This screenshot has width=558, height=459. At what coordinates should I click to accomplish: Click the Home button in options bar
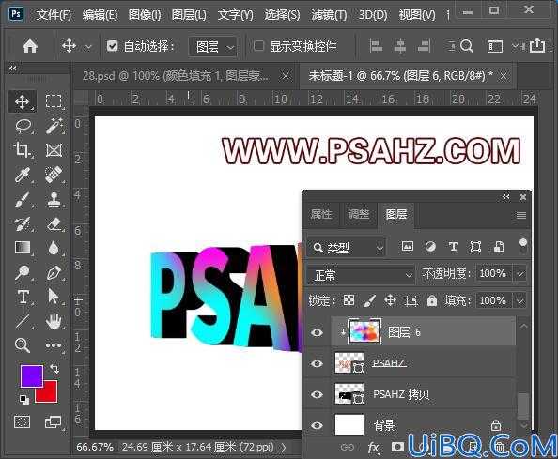pyautogui.click(x=30, y=46)
